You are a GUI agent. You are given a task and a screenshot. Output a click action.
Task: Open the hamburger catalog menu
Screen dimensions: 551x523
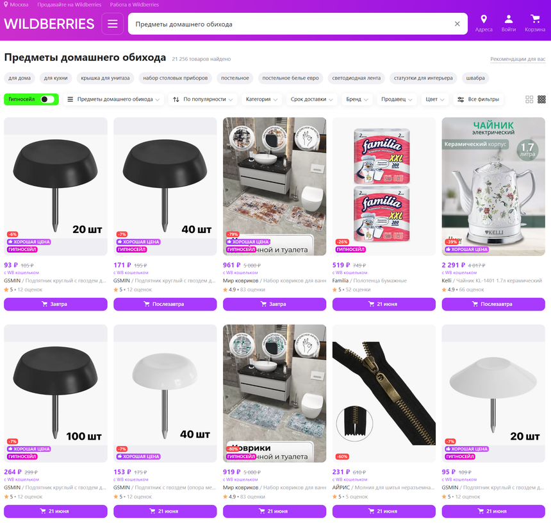point(113,24)
